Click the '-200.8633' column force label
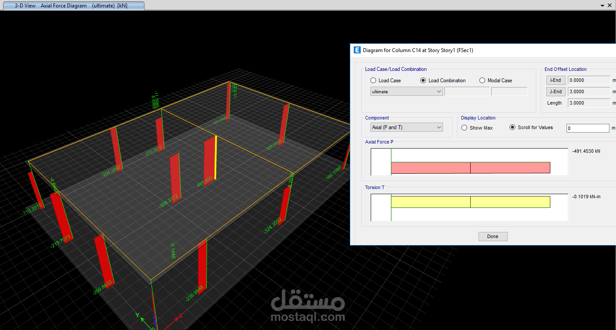 [102, 287]
